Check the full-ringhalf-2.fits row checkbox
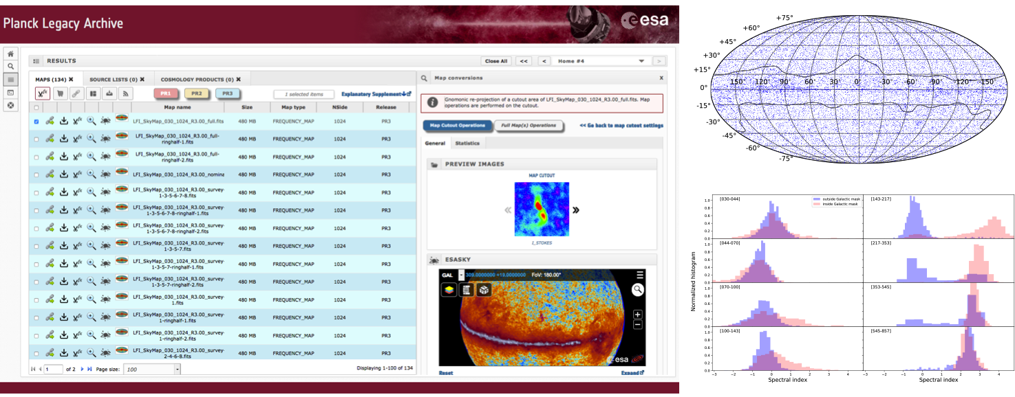The height and width of the screenshot is (397, 1015). point(36,157)
